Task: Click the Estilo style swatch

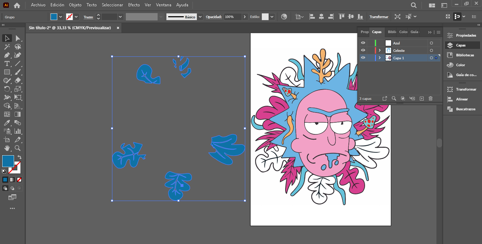Action: (265, 17)
